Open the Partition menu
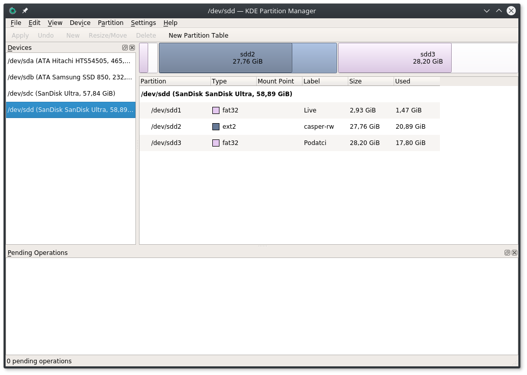This screenshot has width=527, height=375. 110,23
